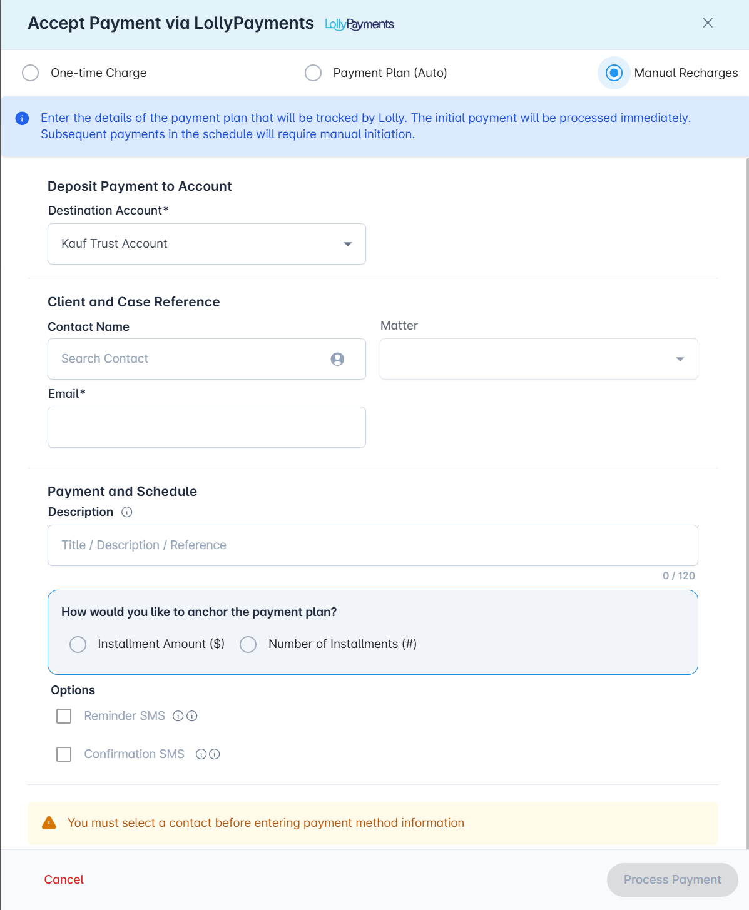The height and width of the screenshot is (910, 749).
Task: Click the blue info icon in banner
Action: (22, 118)
